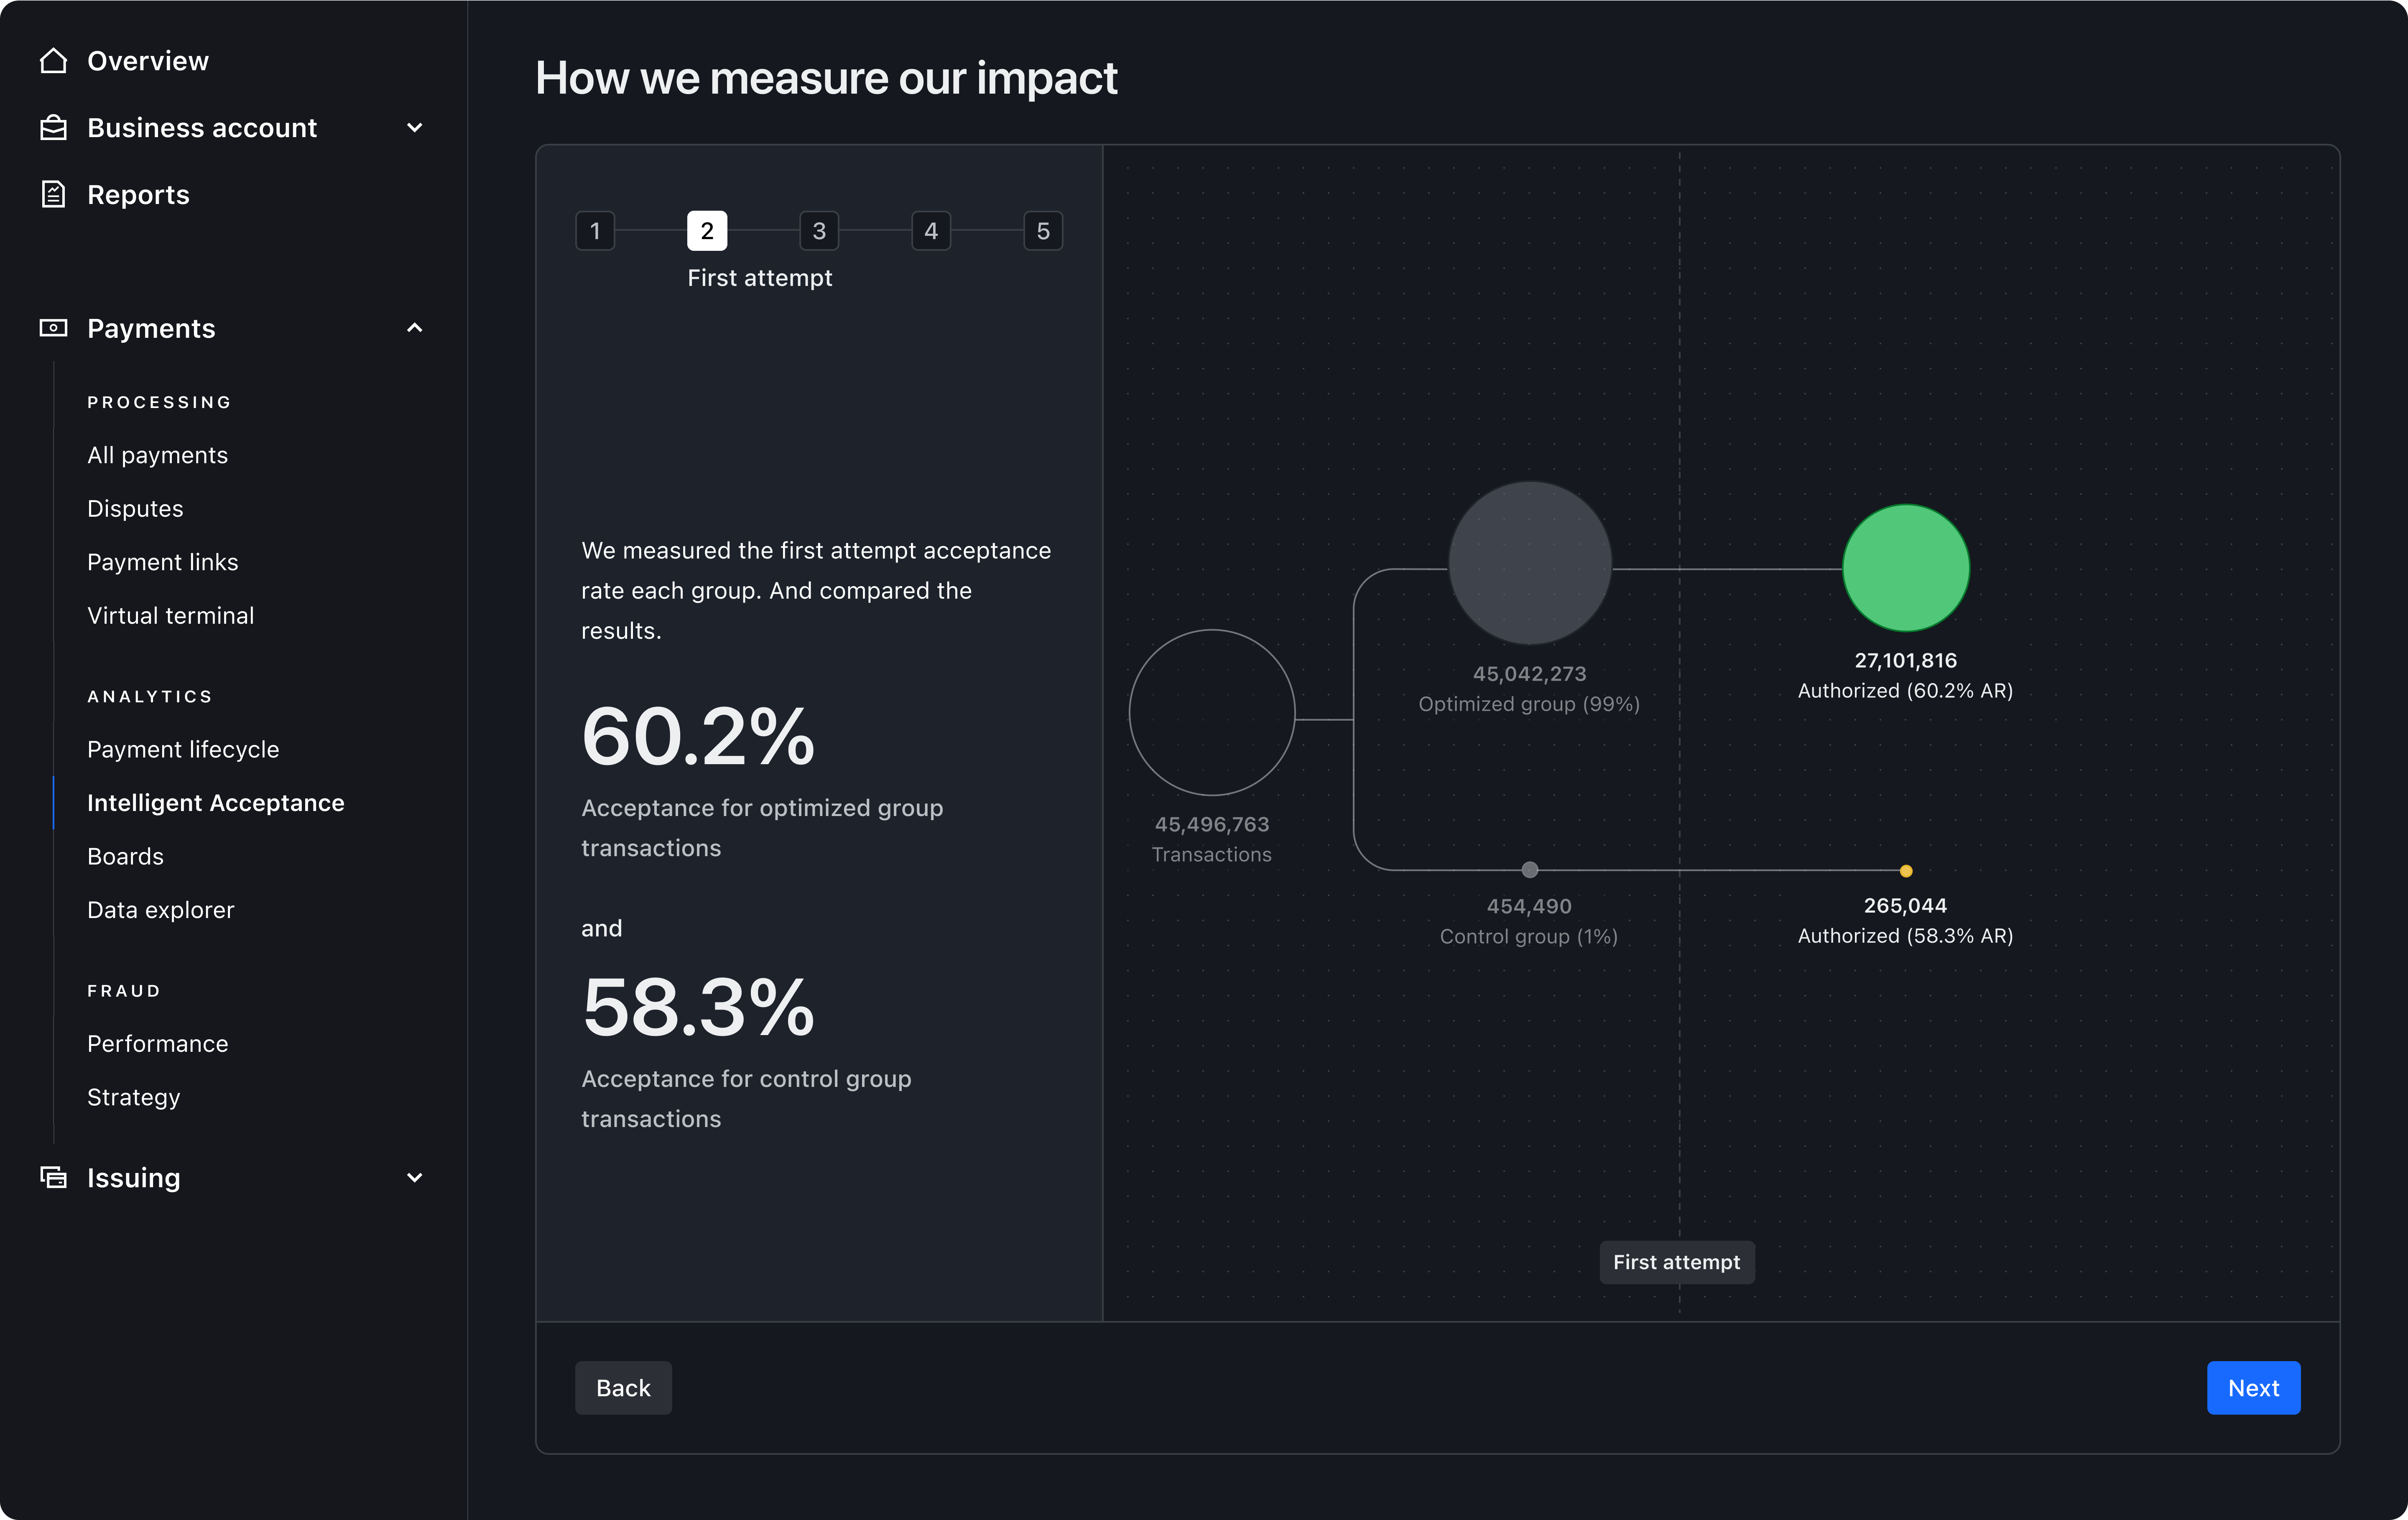Viewport: 2408px width, 1520px height.
Task: Click the 'Control group (1%)' label
Action: [x=1529, y=936]
